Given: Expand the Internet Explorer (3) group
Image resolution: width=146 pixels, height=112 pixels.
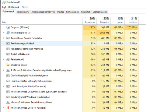Looking at the screenshot, I should point(3,33).
